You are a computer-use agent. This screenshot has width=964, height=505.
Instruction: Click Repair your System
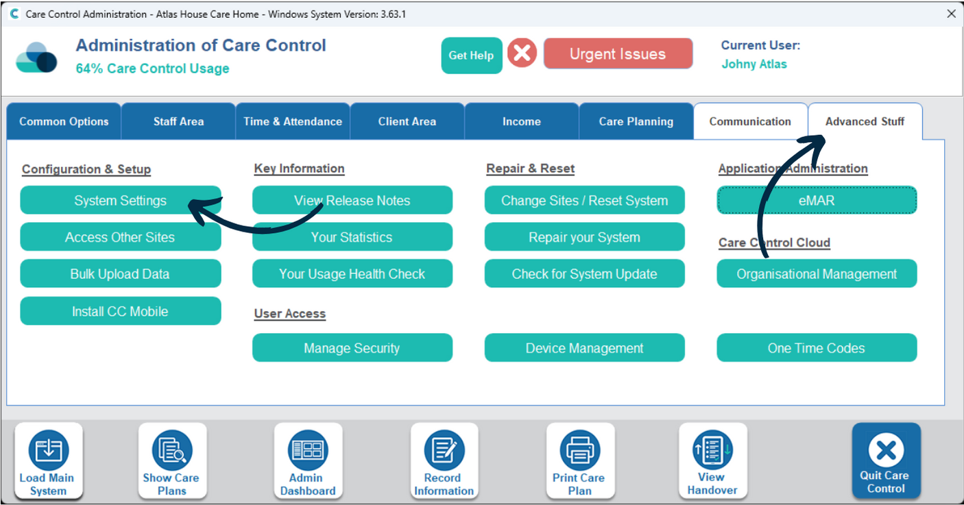(x=585, y=237)
